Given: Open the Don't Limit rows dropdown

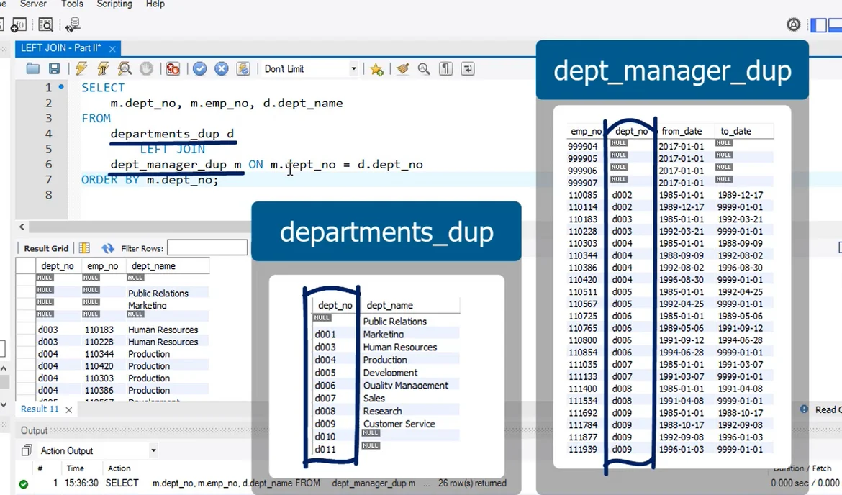Looking at the screenshot, I should (x=353, y=69).
